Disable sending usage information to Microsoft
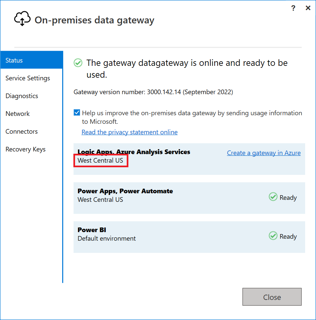Screen dimensions: 316x320 click(76, 112)
